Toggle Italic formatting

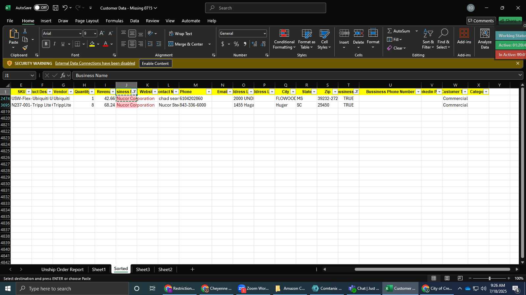click(x=55, y=44)
